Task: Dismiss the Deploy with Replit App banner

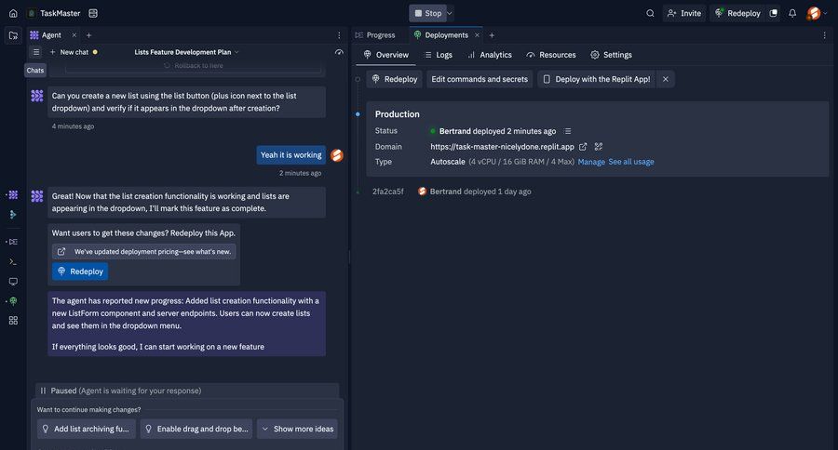Action: click(666, 79)
